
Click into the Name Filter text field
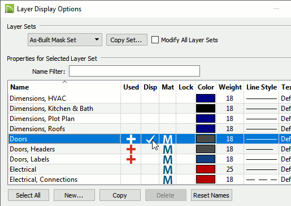(134, 71)
